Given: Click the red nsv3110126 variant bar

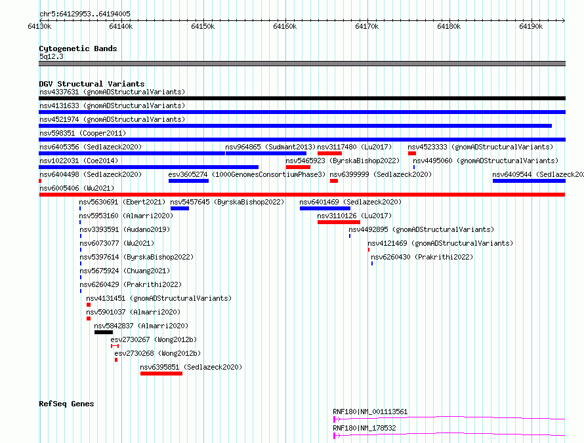Looking at the screenshot, I should coord(339,222).
